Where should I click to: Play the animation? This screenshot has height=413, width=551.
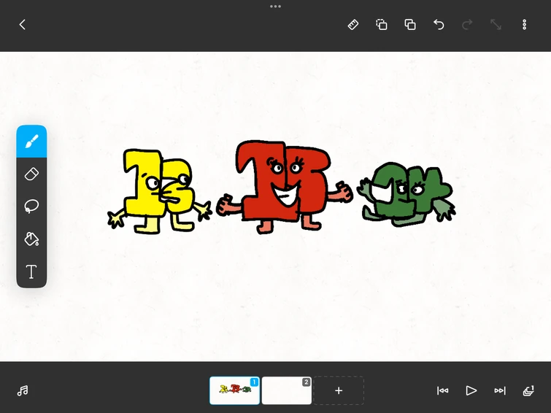click(x=471, y=390)
